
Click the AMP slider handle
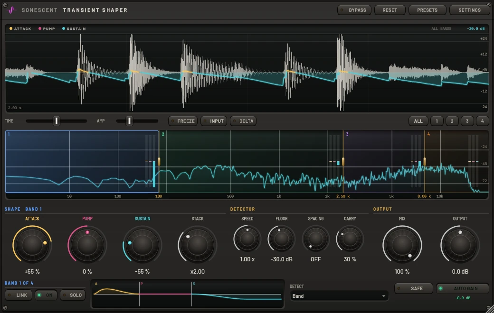pos(129,121)
